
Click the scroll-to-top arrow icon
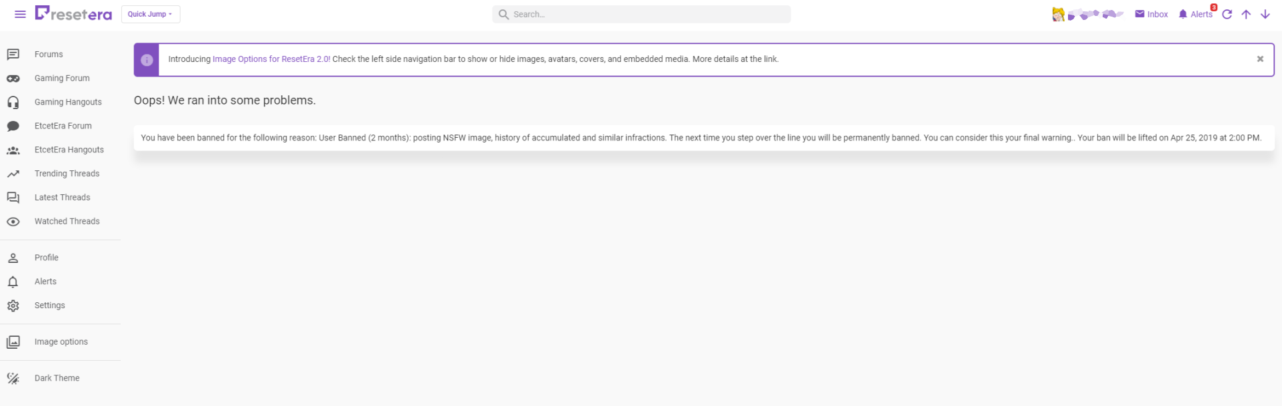pyautogui.click(x=1246, y=14)
